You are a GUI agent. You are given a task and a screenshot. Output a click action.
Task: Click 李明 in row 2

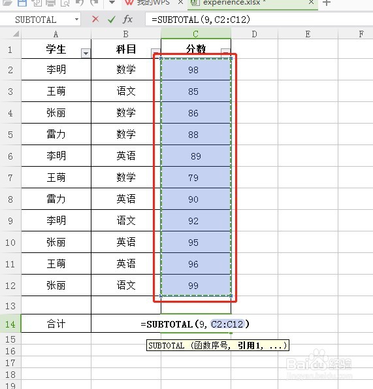[x=56, y=69]
